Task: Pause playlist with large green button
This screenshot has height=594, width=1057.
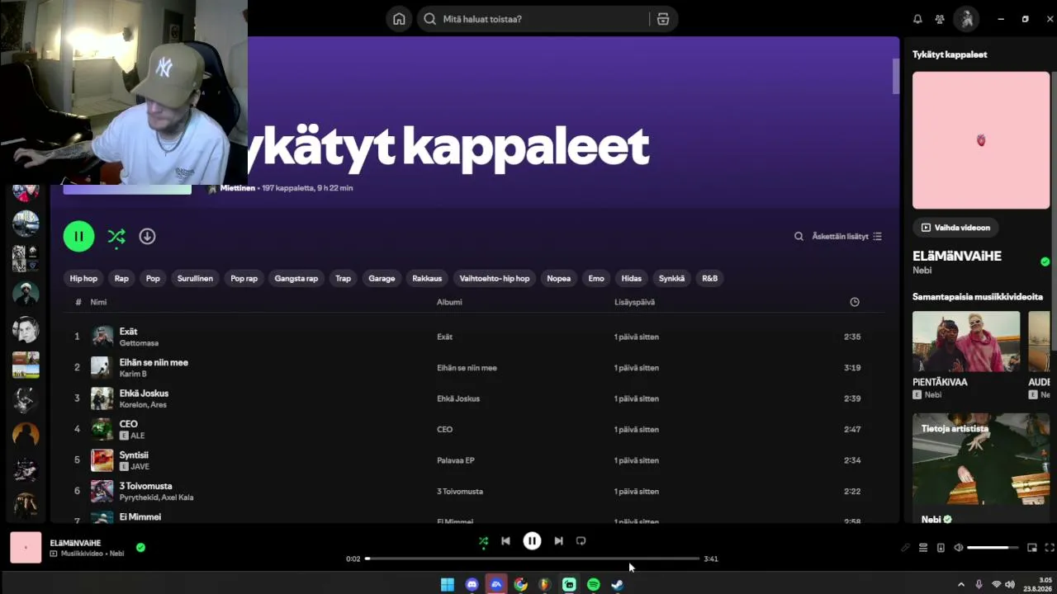Action: [x=78, y=236]
